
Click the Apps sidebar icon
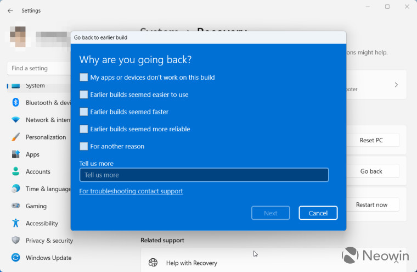pos(16,154)
